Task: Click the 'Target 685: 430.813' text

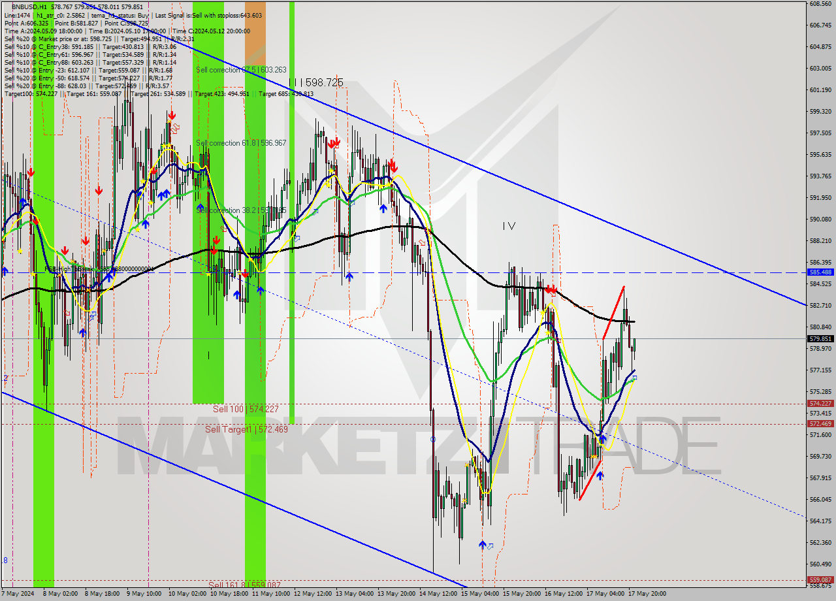Action: tap(286, 93)
